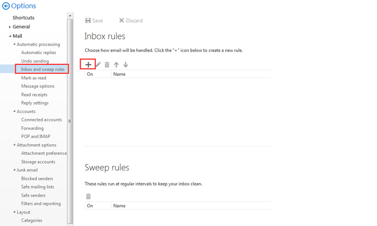Open Shortcuts in the options menu
The height and width of the screenshot is (226, 377).
[23, 18]
